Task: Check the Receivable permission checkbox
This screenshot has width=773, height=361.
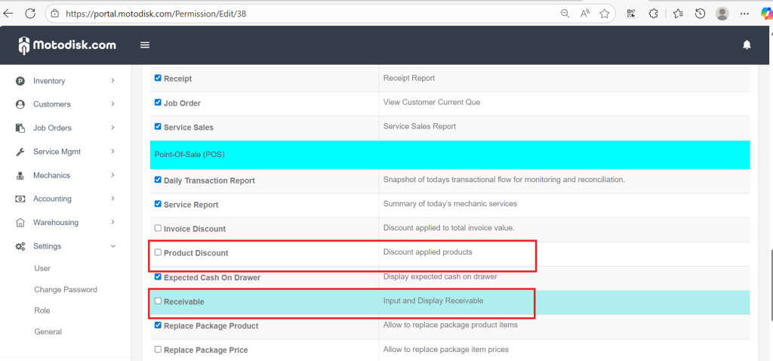Action: 158,301
